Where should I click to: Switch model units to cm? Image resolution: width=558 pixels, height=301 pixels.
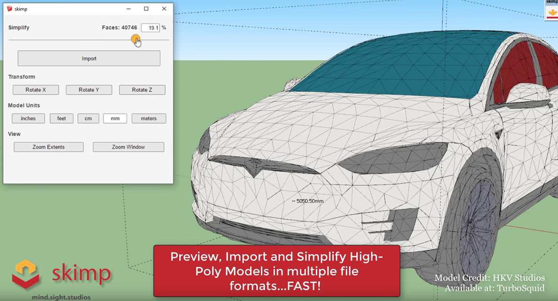click(x=88, y=118)
